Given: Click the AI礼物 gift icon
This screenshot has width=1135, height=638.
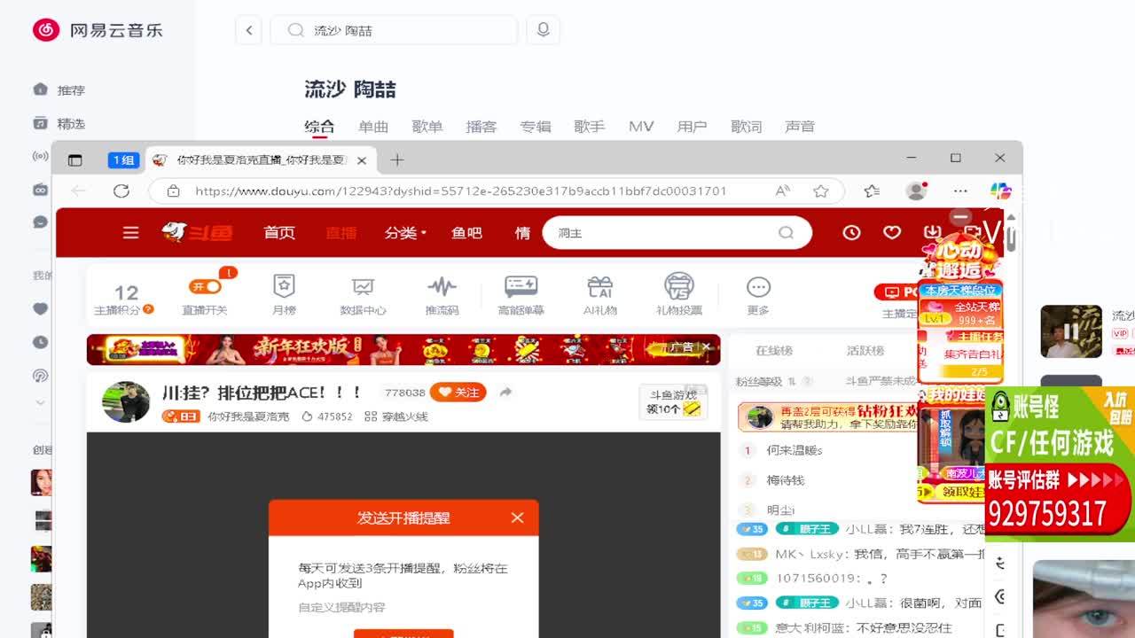Looking at the screenshot, I should [x=599, y=286].
